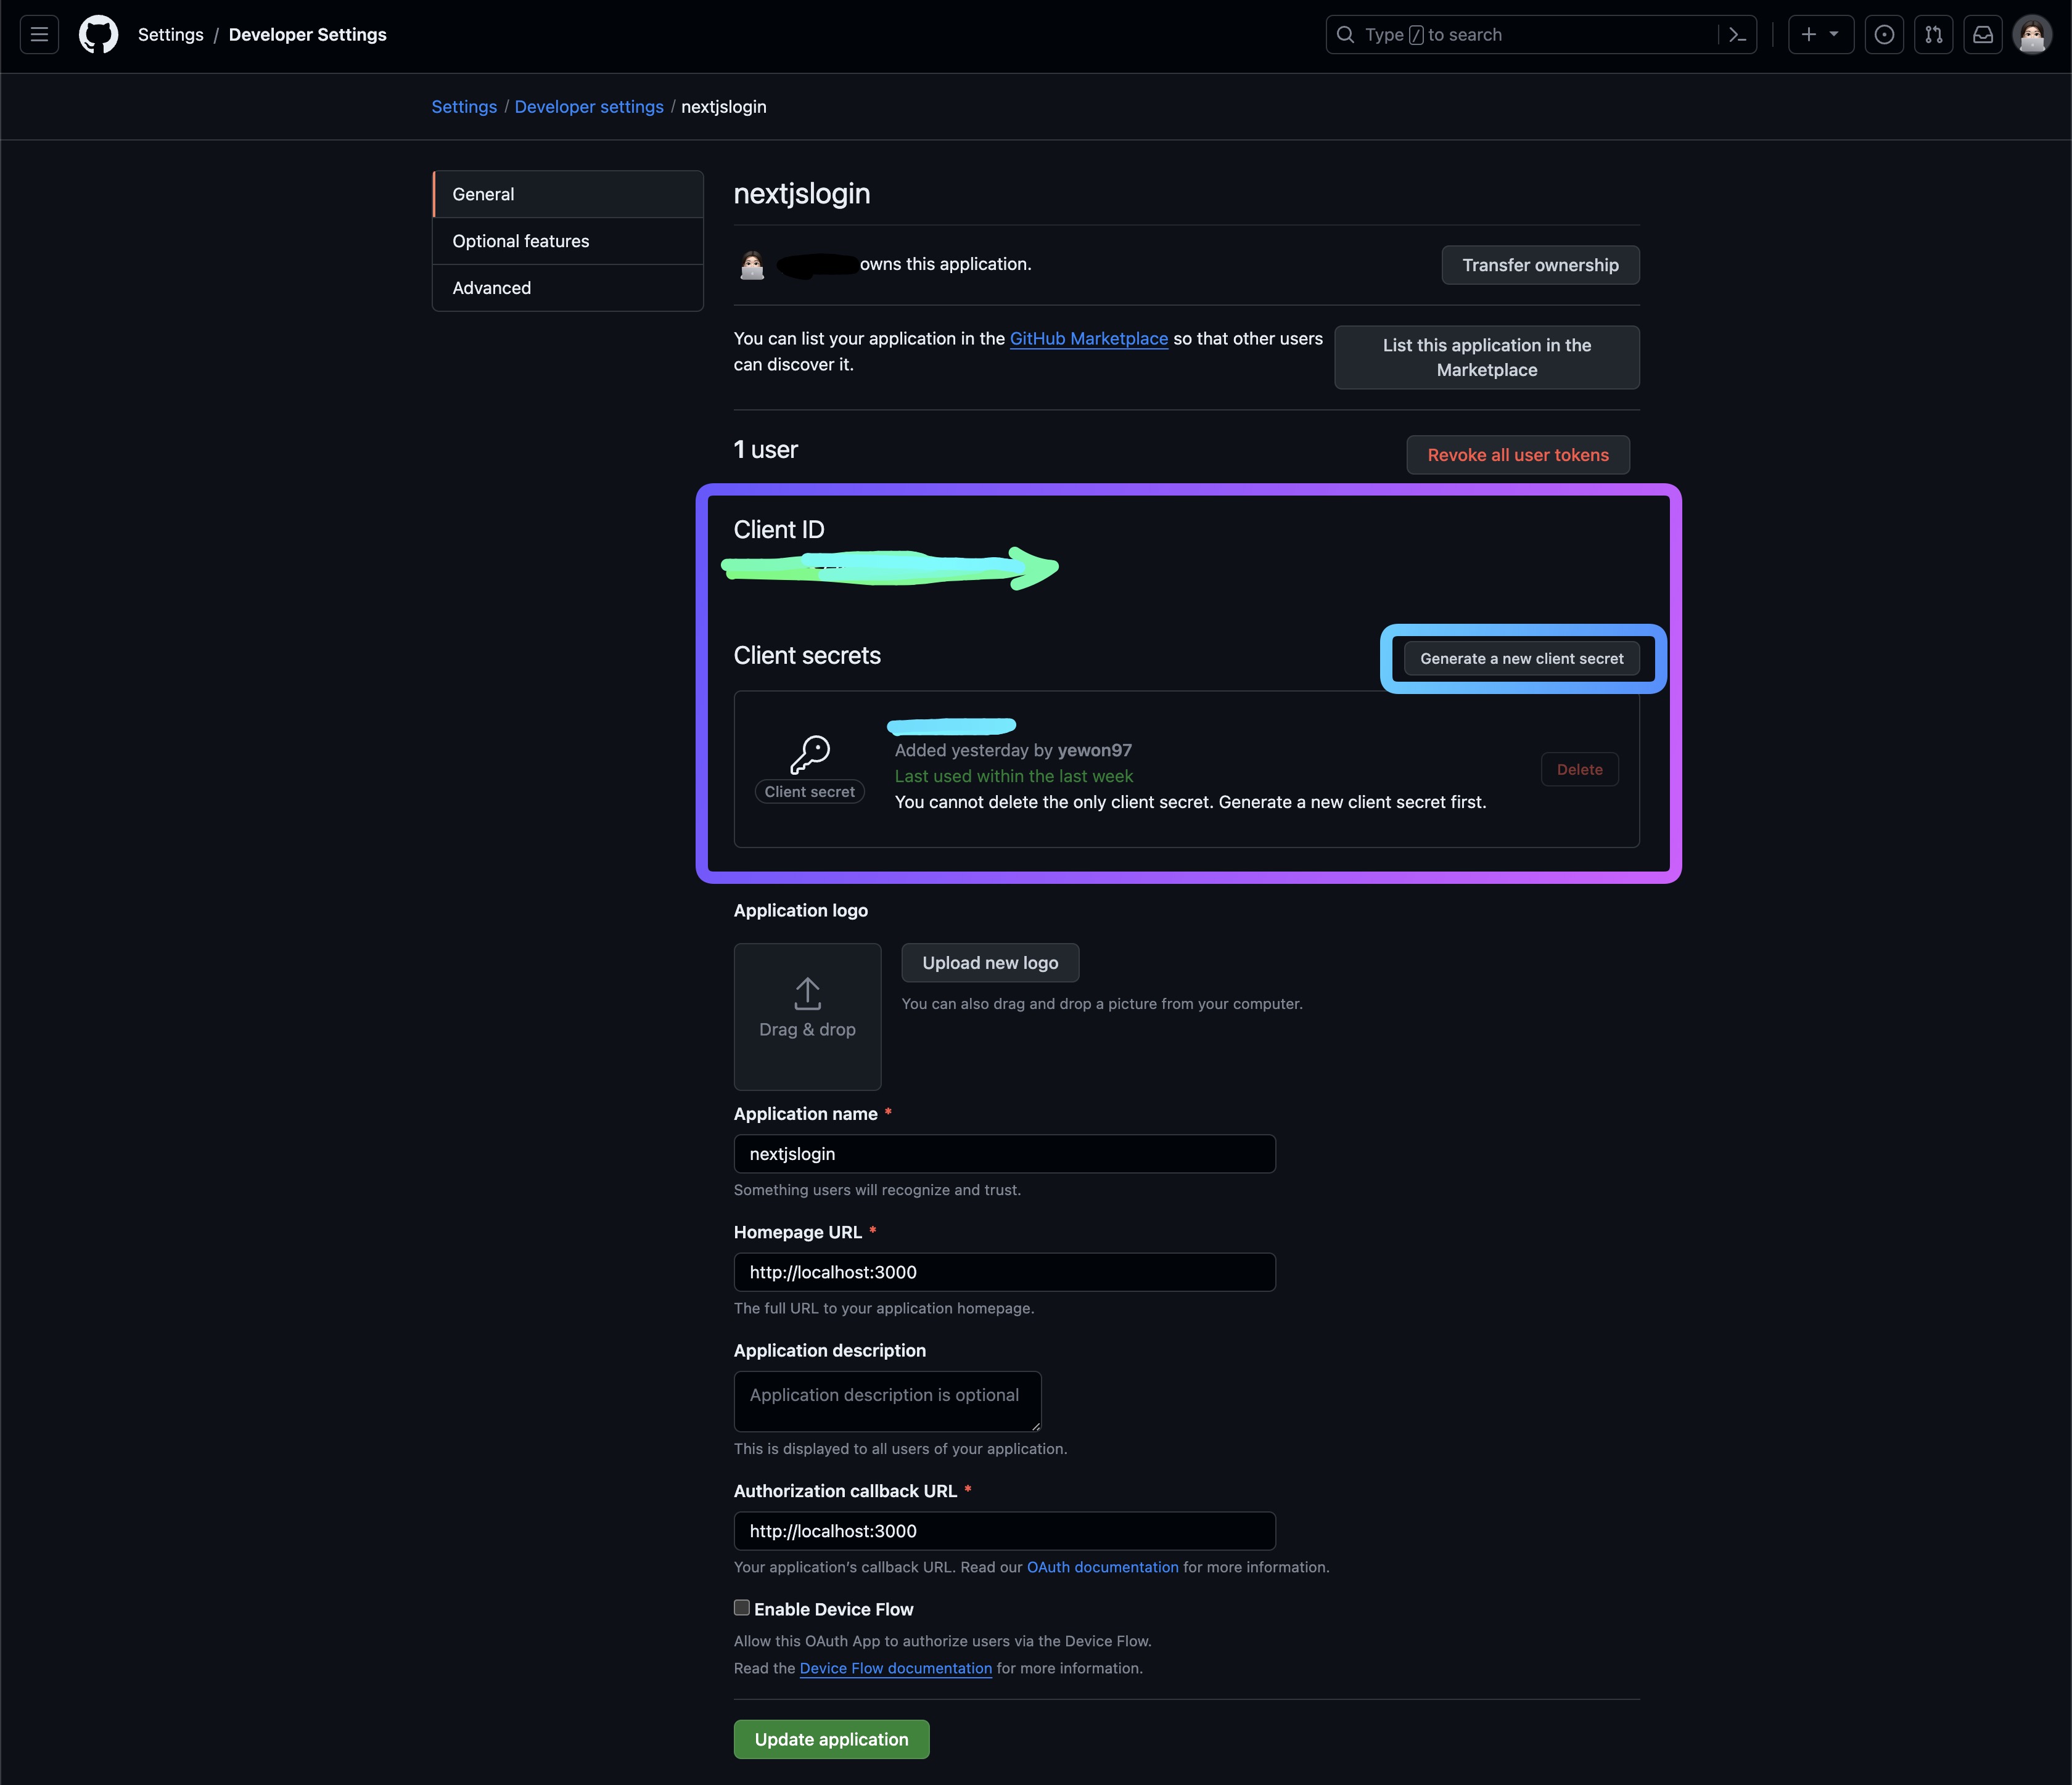The image size is (2072, 1785).
Task: Click Generate a new client secret
Action: click(x=1521, y=659)
